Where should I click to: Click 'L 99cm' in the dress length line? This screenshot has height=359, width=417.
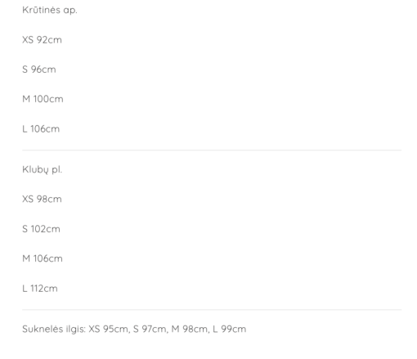(x=230, y=329)
